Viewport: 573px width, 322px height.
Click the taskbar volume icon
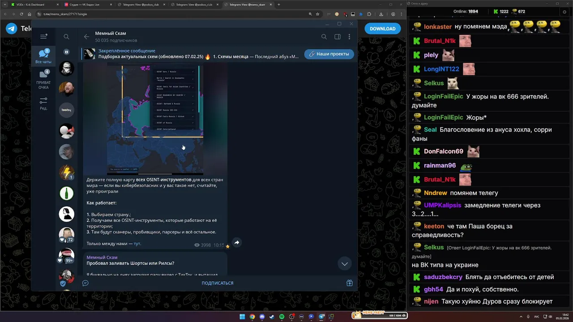551,317
